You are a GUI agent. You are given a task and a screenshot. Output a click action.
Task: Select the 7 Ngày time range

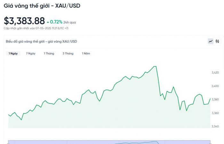point(31,53)
